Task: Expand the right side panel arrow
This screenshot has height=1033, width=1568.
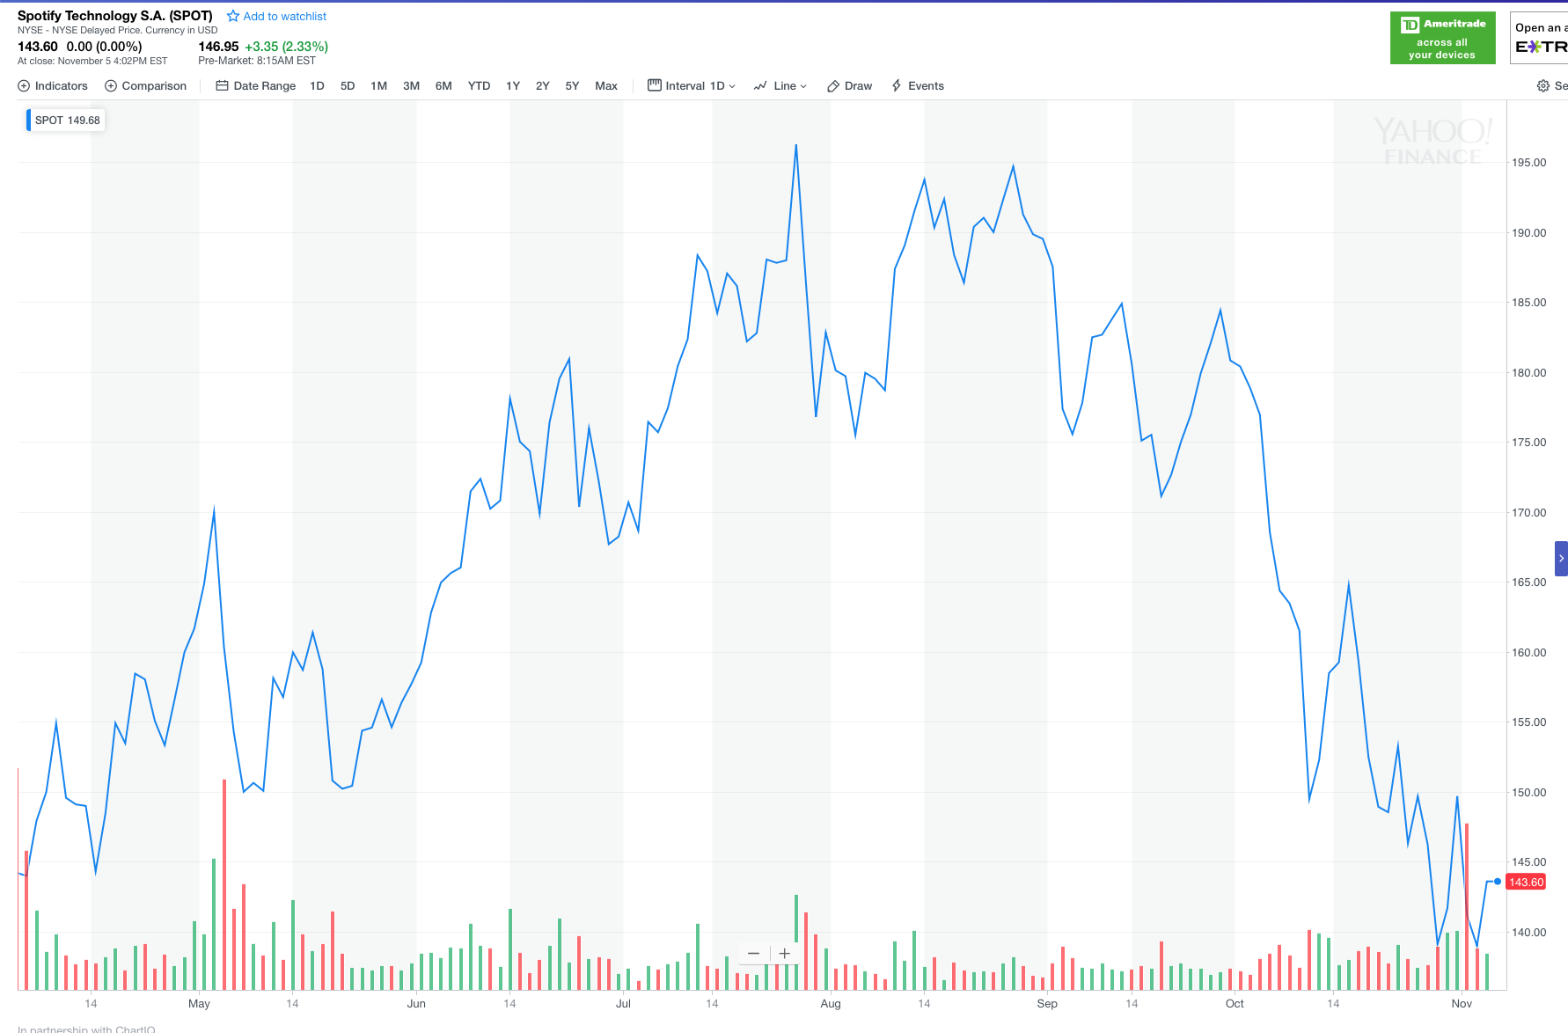Action: [x=1561, y=559]
